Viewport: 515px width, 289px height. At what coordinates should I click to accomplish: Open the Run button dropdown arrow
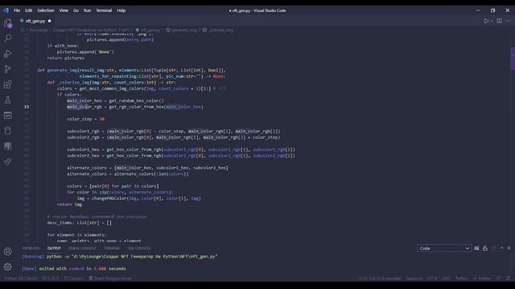point(492,21)
